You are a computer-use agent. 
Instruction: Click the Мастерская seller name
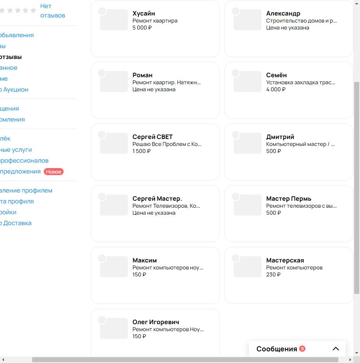[285, 261]
